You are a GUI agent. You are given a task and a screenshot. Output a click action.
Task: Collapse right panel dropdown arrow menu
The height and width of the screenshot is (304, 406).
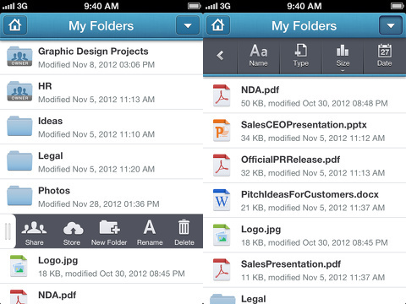[x=391, y=25]
